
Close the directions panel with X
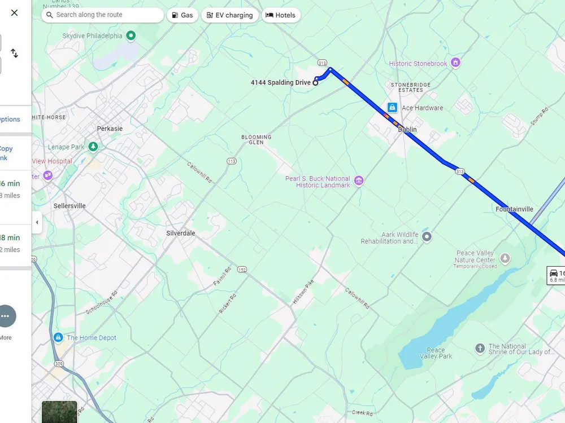[15, 13]
